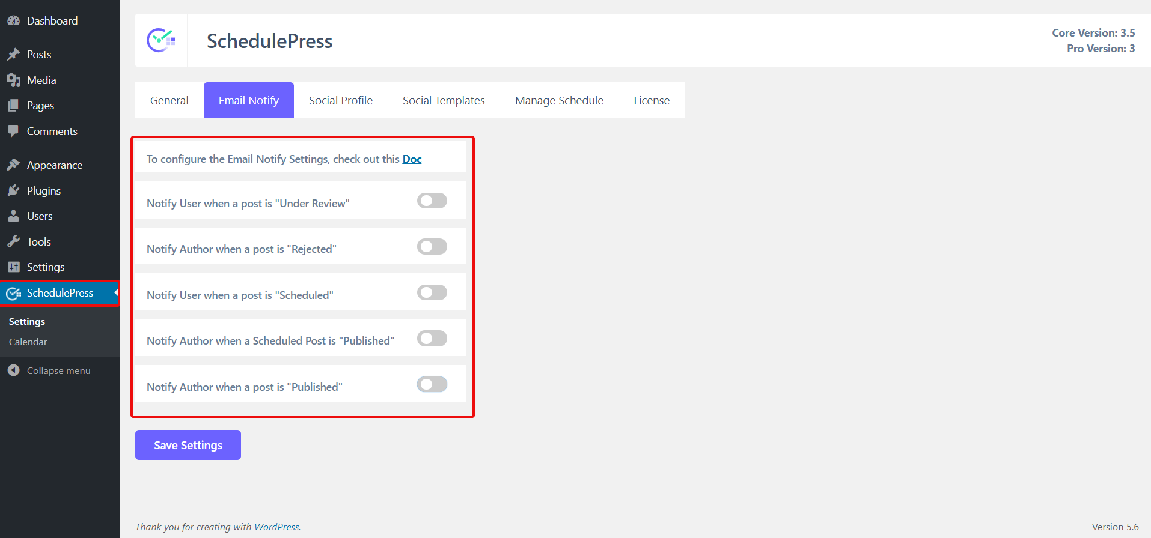Click the Collapse menu arrow icon

(x=13, y=370)
